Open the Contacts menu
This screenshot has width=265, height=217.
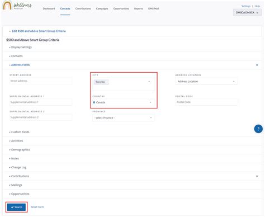click(x=65, y=8)
